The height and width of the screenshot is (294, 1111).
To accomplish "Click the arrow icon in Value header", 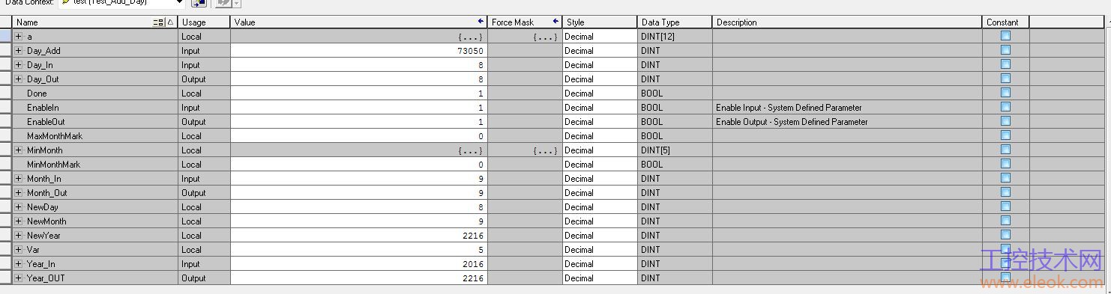I will click(x=481, y=22).
